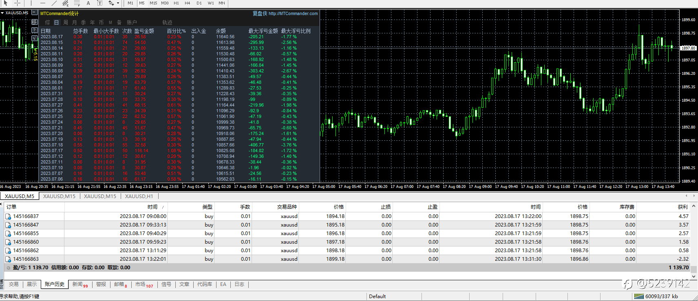This screenshot has width=698, height=301.
Task: Click order 145166837 document icon
Action: 8,216
